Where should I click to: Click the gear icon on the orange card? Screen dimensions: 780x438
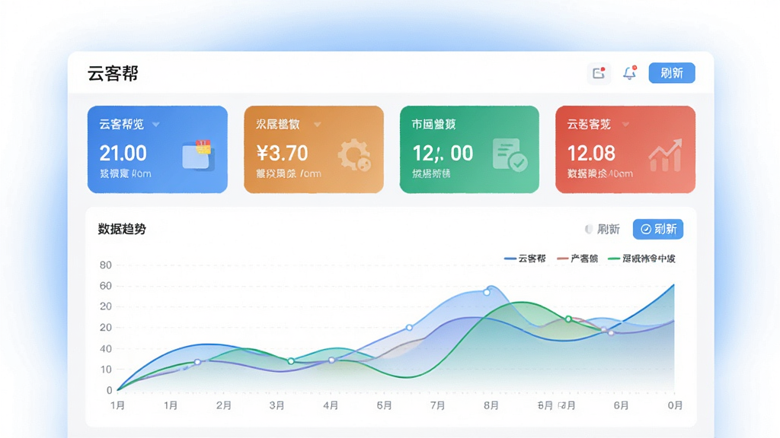point(354,155)
